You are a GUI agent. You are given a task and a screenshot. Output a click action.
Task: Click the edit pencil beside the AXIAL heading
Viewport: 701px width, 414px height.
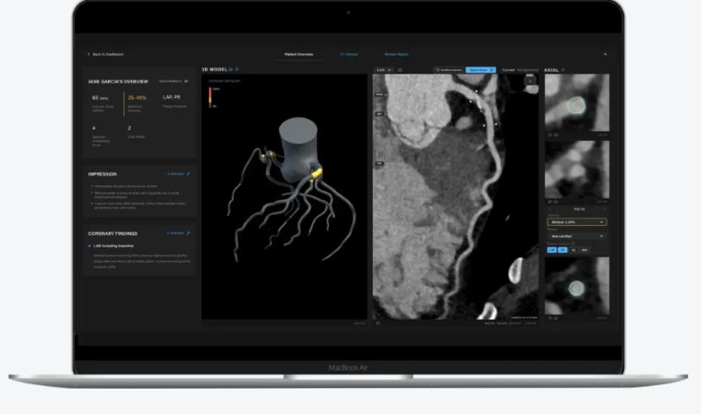(x=563, y=70)
